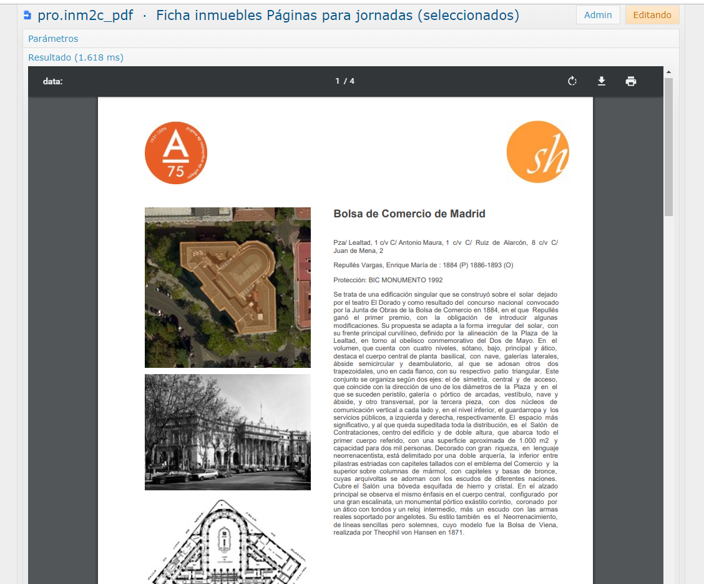
Task: Click the blue document icon beside pro.inm2c_pdf
Action: [27, 15]
